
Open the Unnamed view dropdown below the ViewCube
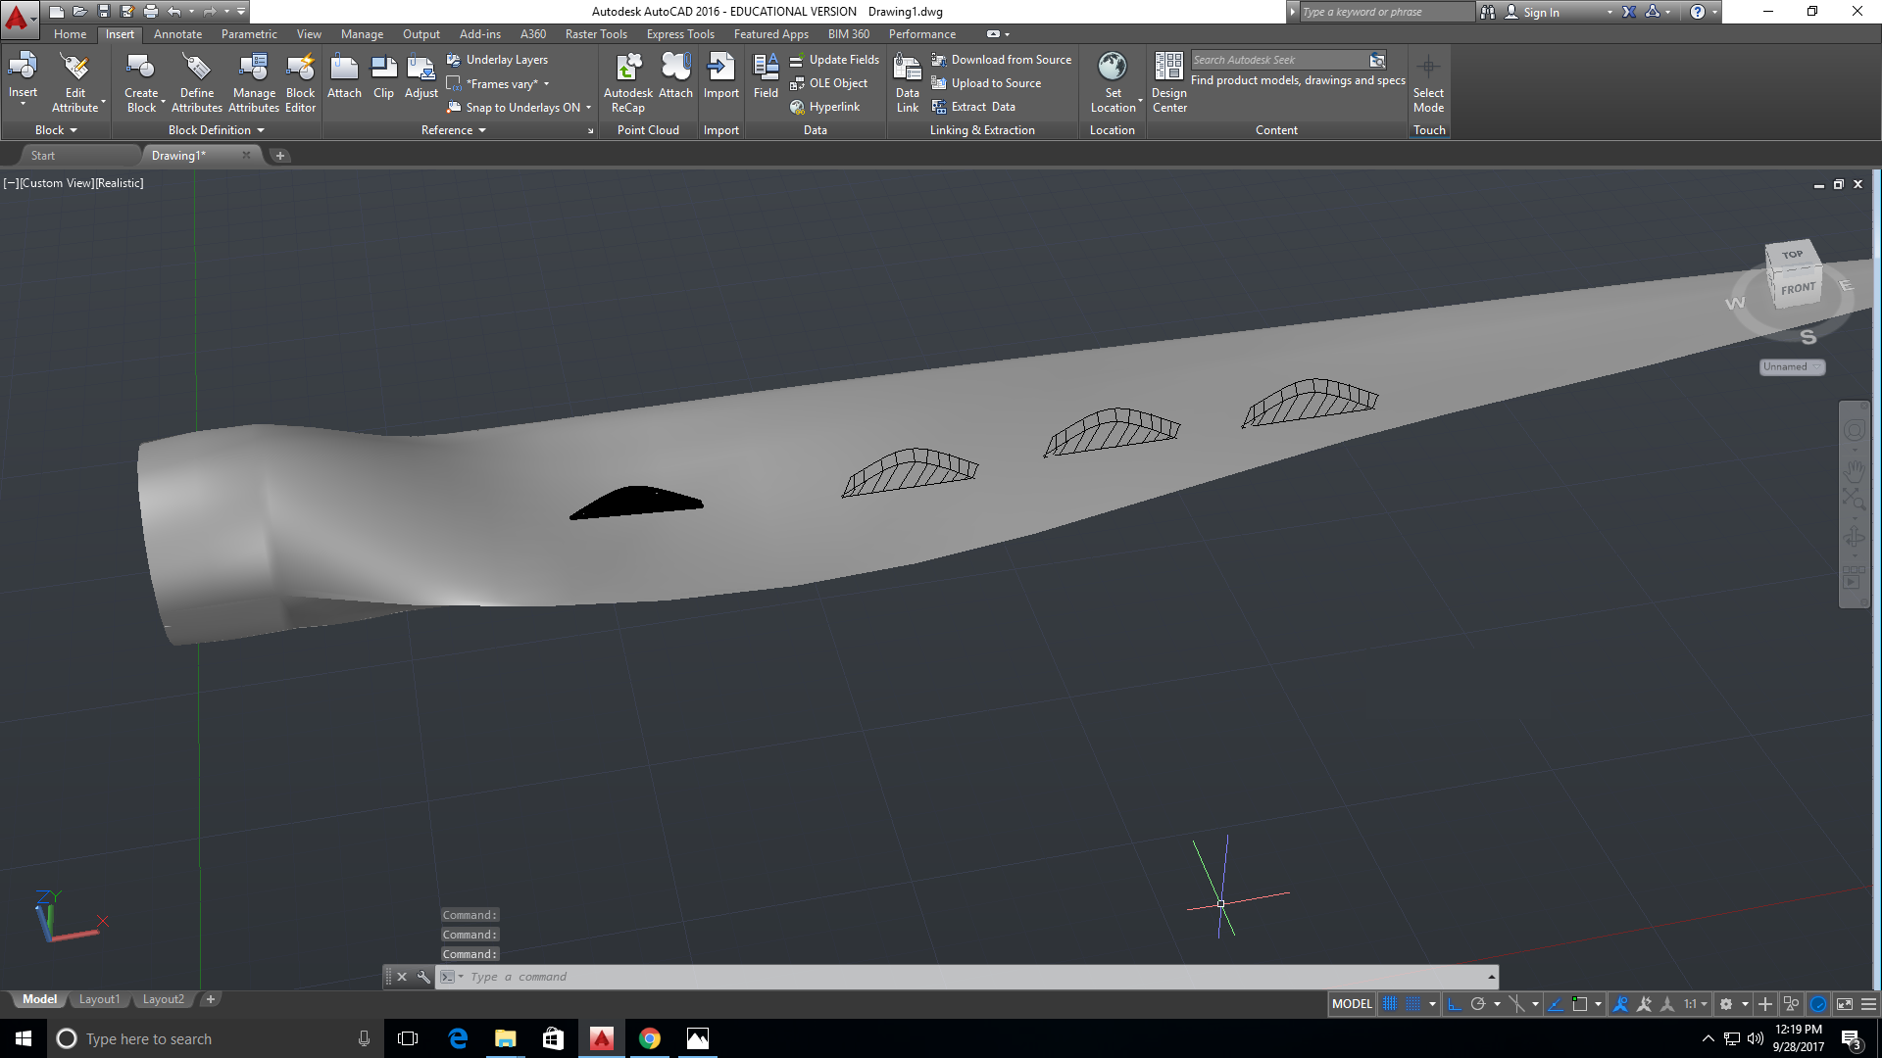(x=1792, y=366)
